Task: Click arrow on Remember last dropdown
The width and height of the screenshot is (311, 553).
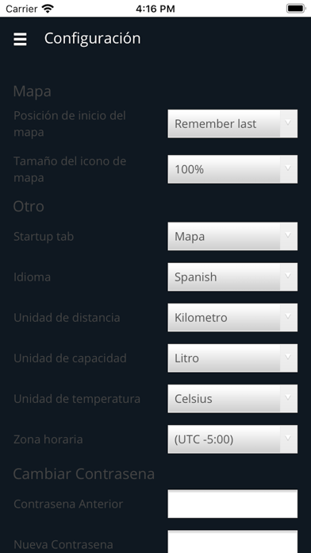Action: point(288,123)
